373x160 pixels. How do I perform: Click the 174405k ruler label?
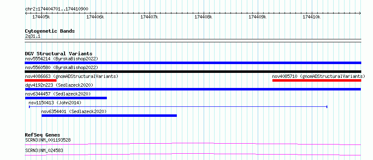(41, 17)
